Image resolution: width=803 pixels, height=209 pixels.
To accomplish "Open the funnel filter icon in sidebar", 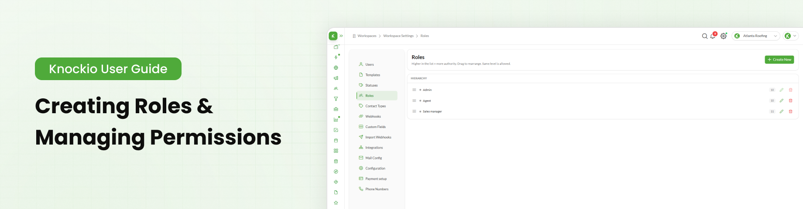I will tap(336, 99).
